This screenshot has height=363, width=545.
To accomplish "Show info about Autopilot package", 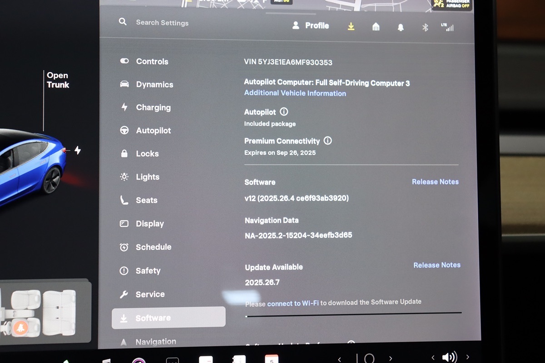I will click(x=284, y=112).
